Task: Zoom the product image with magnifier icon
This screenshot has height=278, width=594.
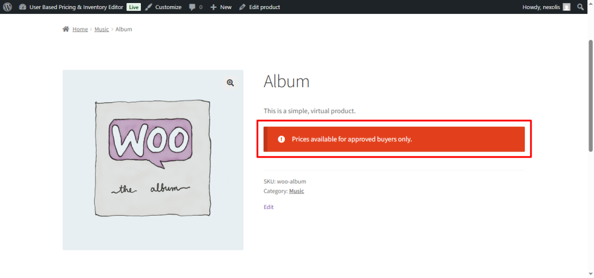Action: [x=230, y=83]
